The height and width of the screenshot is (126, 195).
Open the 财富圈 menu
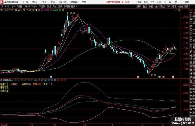[x=74, y=2]
